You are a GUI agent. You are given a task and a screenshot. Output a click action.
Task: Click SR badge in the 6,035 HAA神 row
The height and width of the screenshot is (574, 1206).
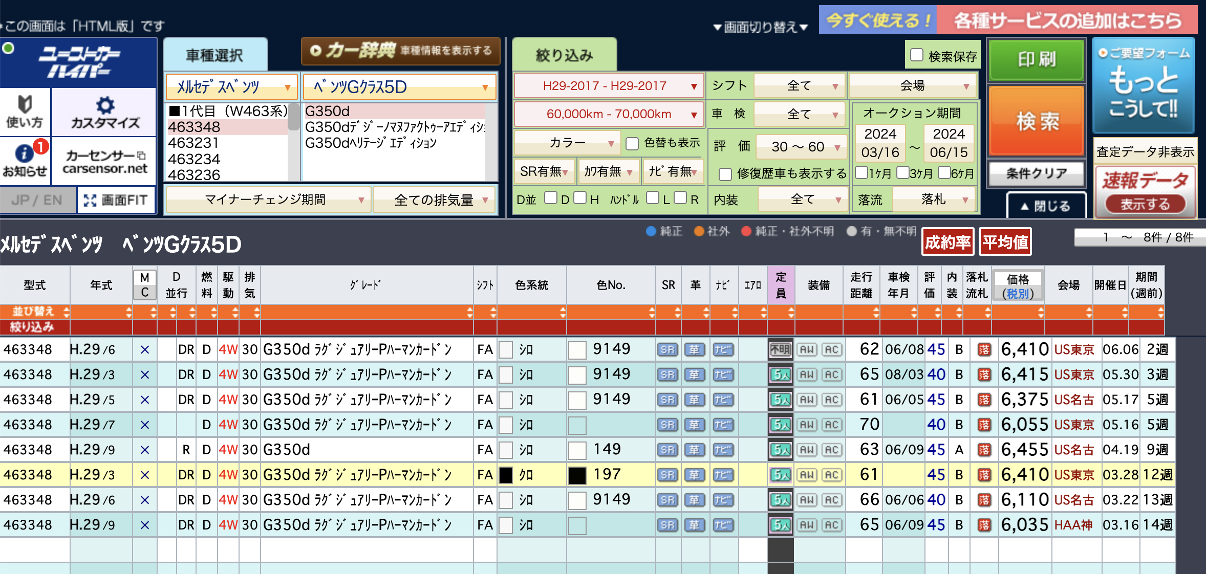click(667, 525)
